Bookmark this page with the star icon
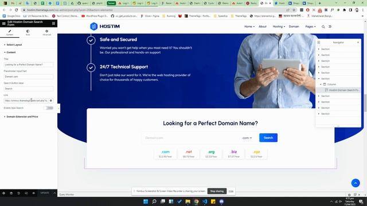The width and height of the screenshot is (367, 206). coord(294,10)
